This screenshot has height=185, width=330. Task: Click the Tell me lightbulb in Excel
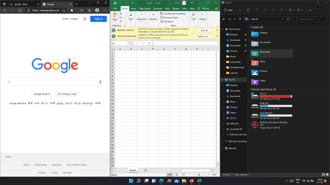pyautogui.click(x=199, y=9)
